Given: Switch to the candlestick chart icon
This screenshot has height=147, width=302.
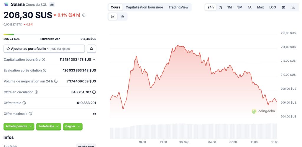Looking at the screenshot, I should pyautogui.click(x=122, y=17).
